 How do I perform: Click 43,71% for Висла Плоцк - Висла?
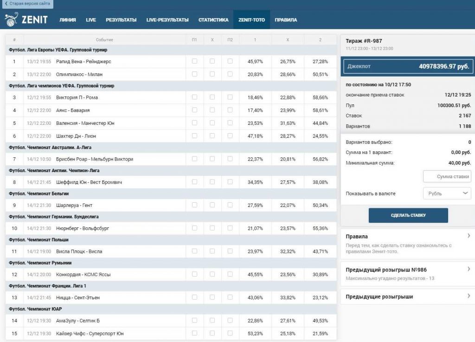pyautogui.click(x=320, y=252)
